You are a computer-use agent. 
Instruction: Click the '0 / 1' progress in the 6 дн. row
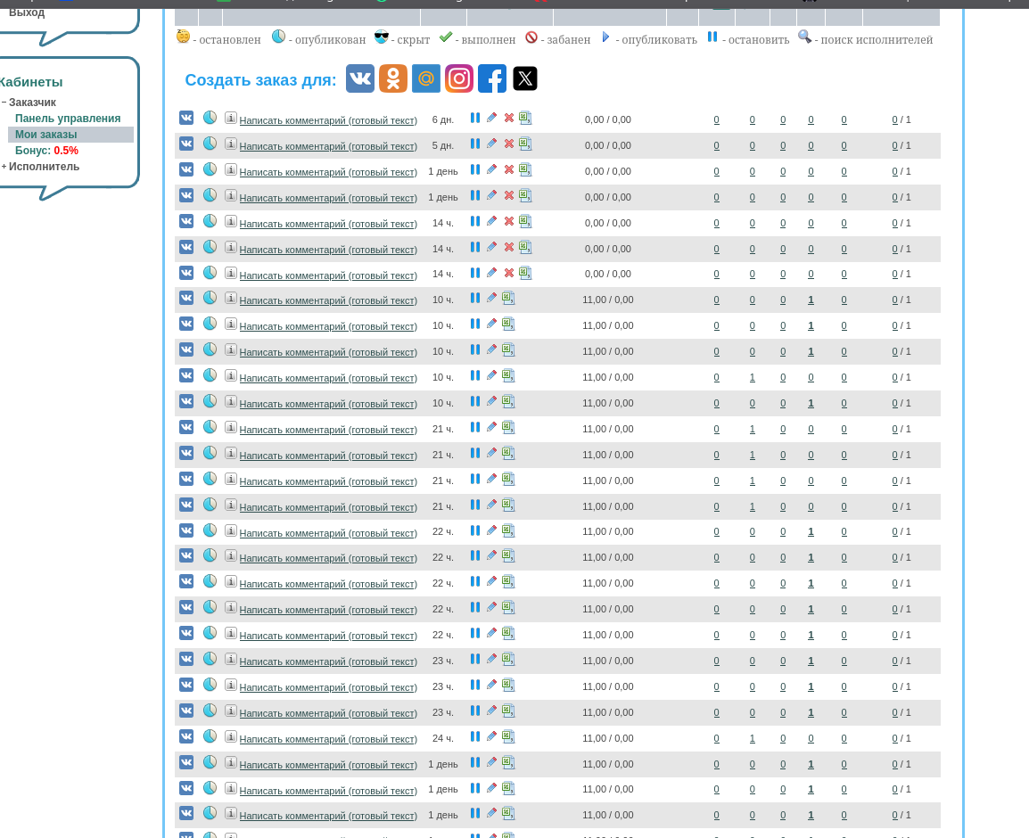tap(901, 119)
